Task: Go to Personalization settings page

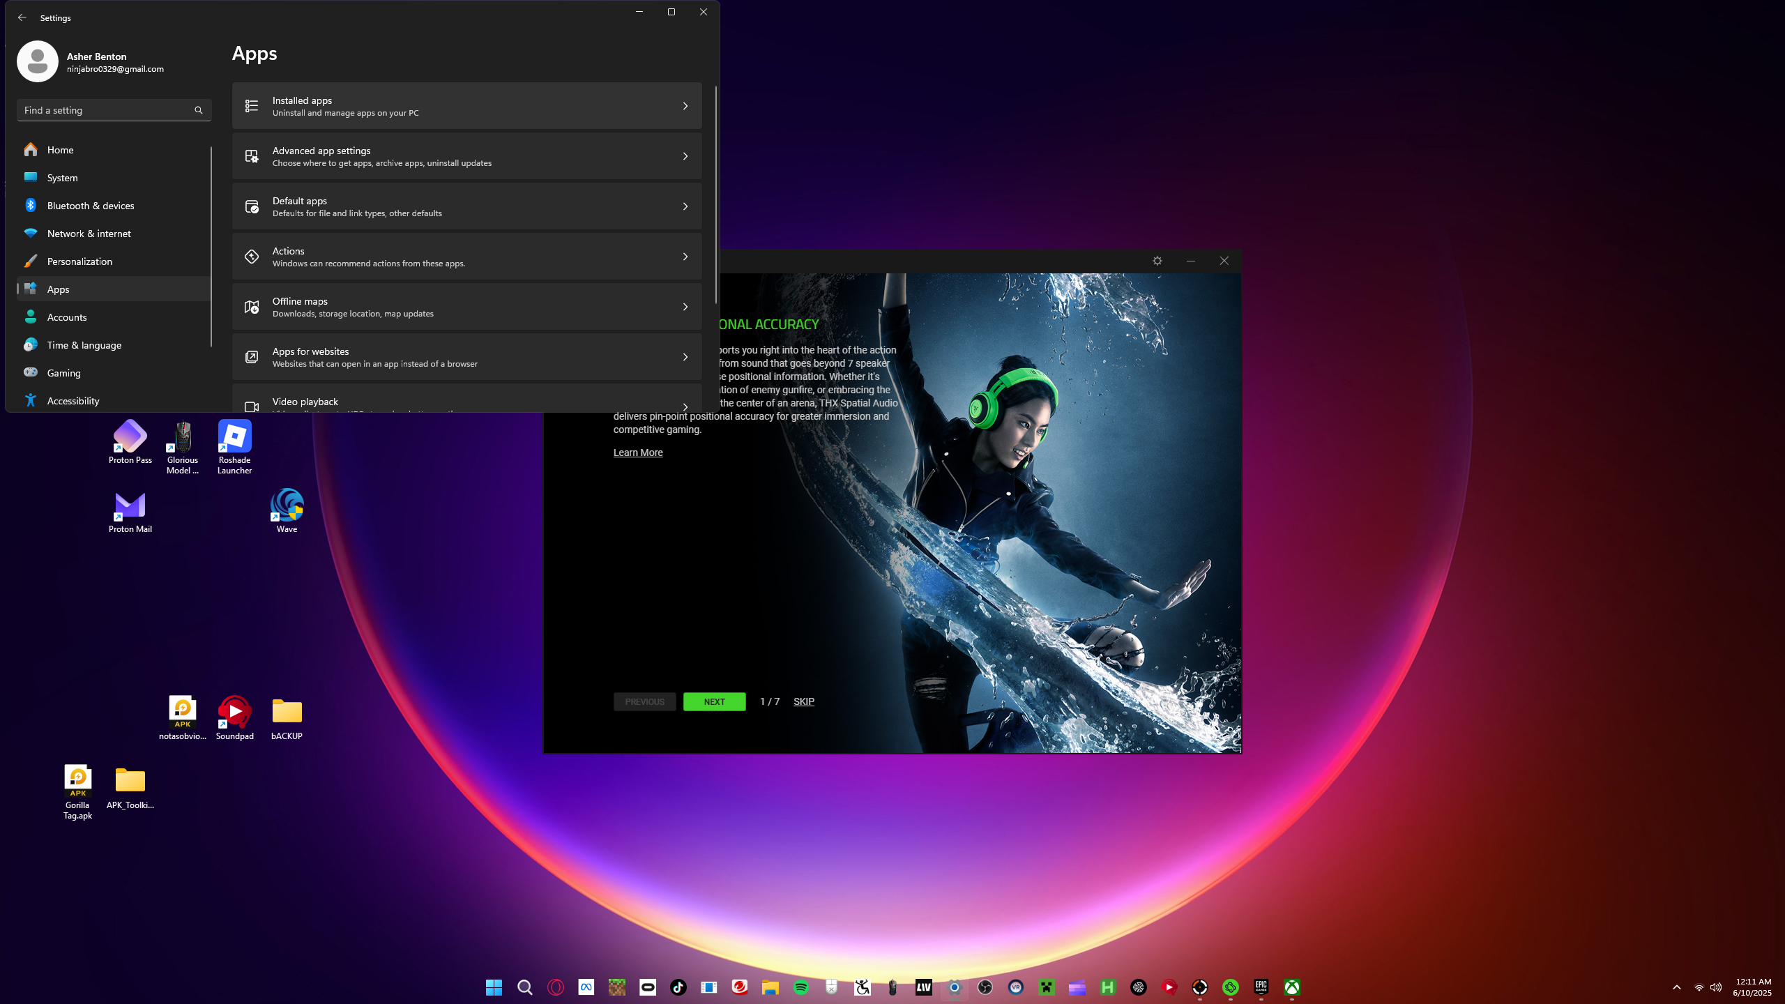Action: pos(79,261)
